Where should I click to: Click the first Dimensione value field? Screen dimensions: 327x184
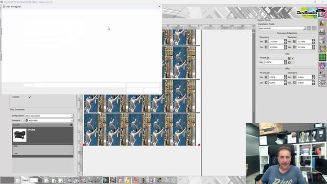[x=276, y=41]
